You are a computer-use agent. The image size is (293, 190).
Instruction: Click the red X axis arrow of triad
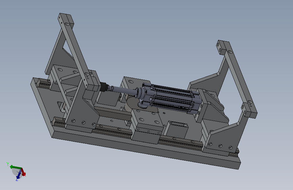23,172
